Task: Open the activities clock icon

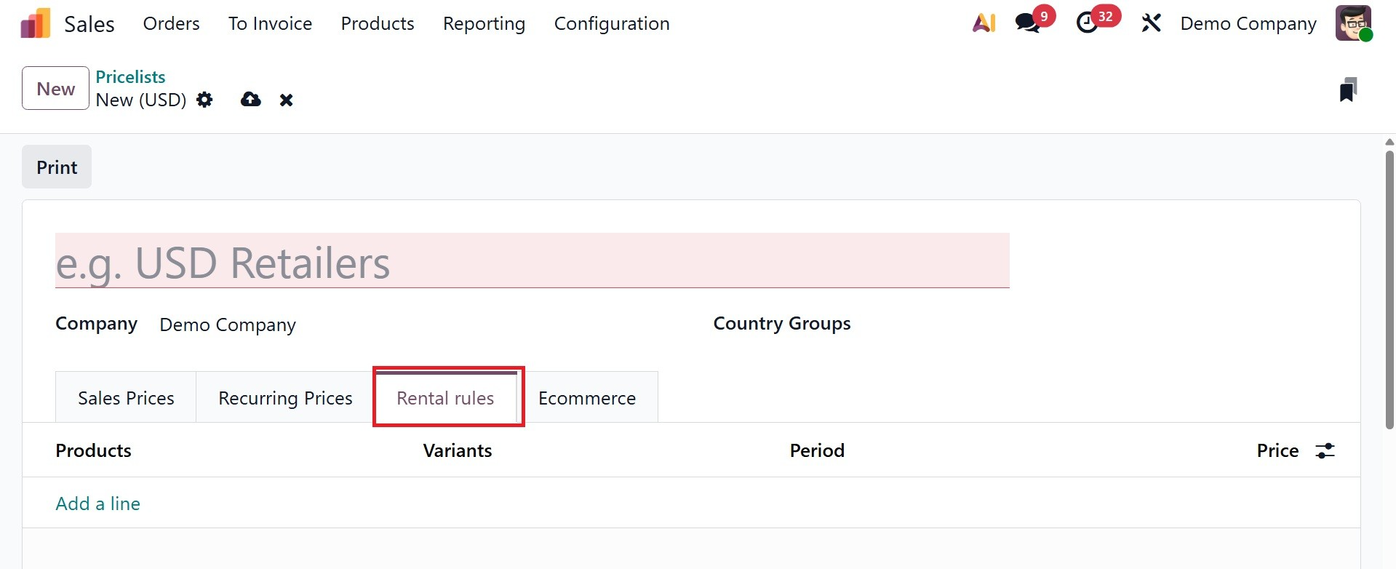Action: (1087, 23)
